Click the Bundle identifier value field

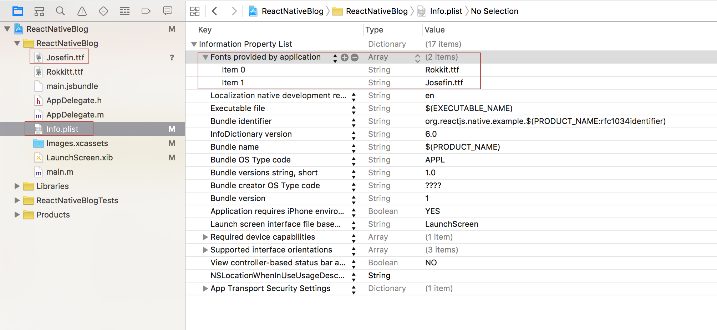tap(545, 121)
